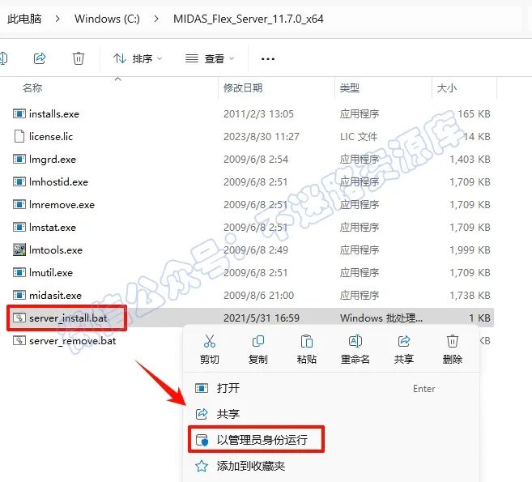Click the 1,403 KB size cell
Viewport: 532px width, 482px height.
click(x=470, y=159)
